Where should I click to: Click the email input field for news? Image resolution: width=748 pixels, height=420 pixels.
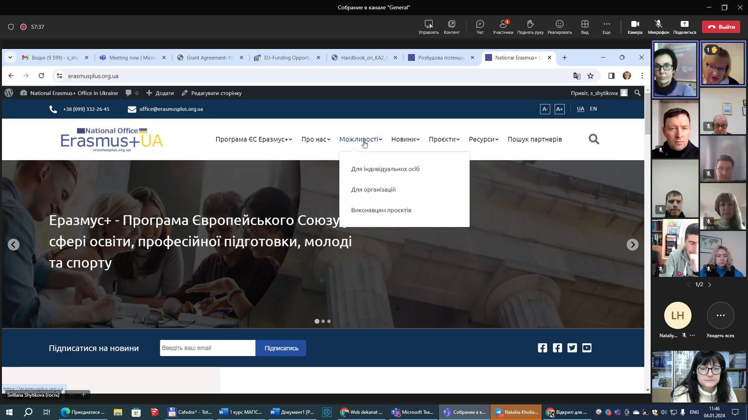click(x=207, y=348)
